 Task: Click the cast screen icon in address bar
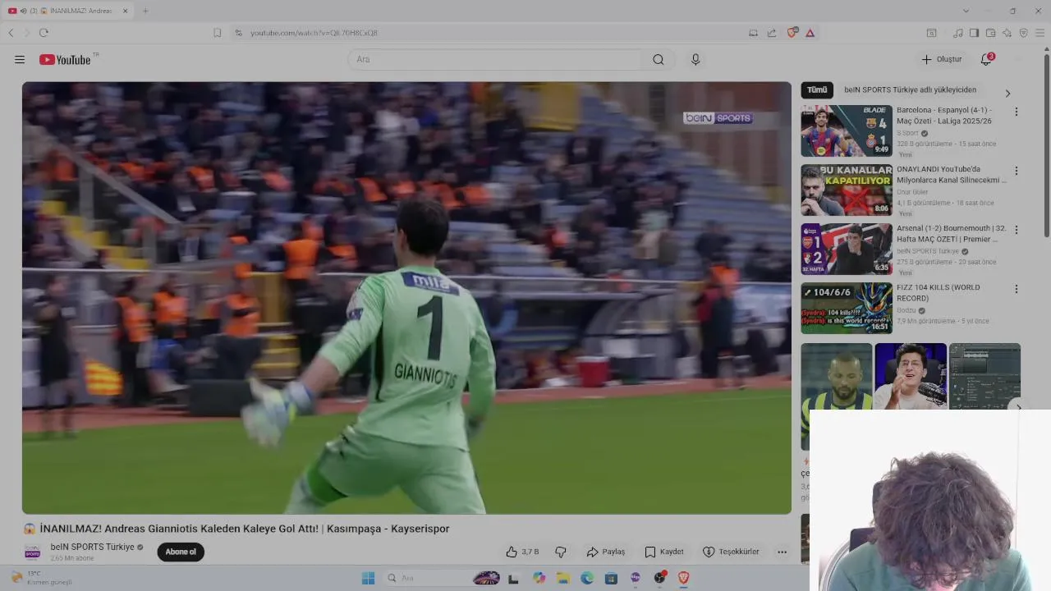coord(753,33)
